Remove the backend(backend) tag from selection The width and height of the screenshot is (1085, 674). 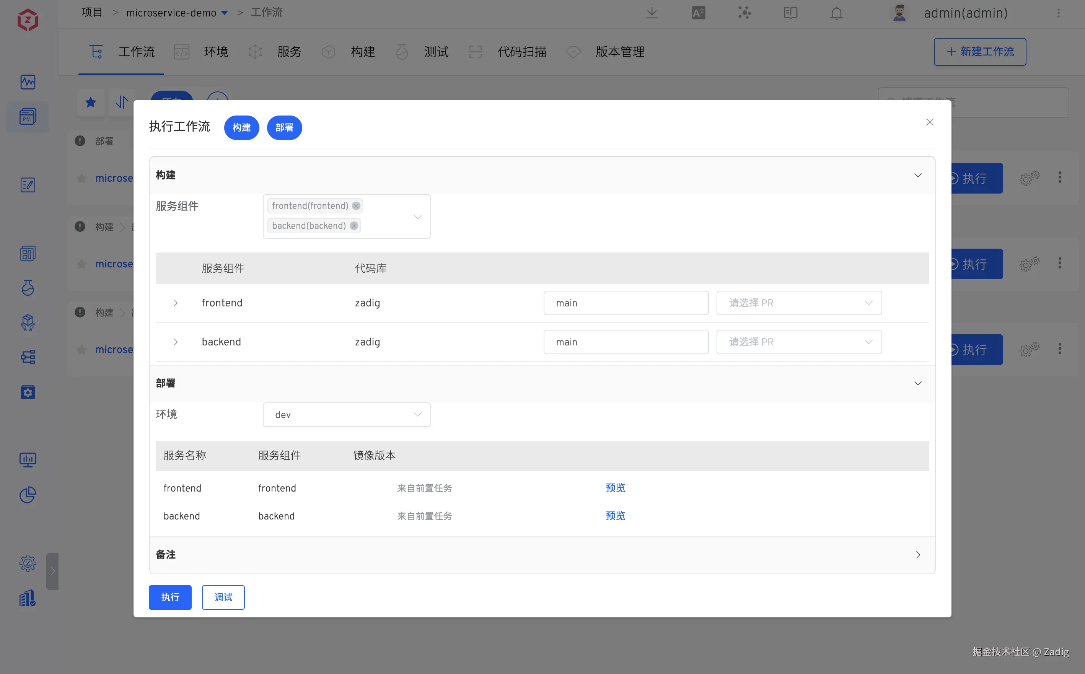(354, 226)
